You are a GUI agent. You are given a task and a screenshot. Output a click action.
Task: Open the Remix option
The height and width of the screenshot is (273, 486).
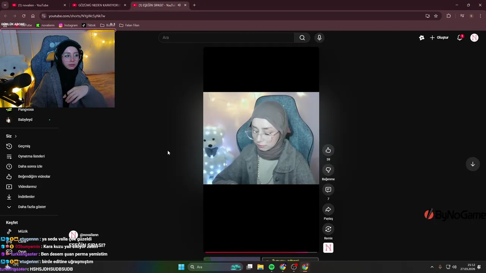pyautogui.click(x=328, y=229)
